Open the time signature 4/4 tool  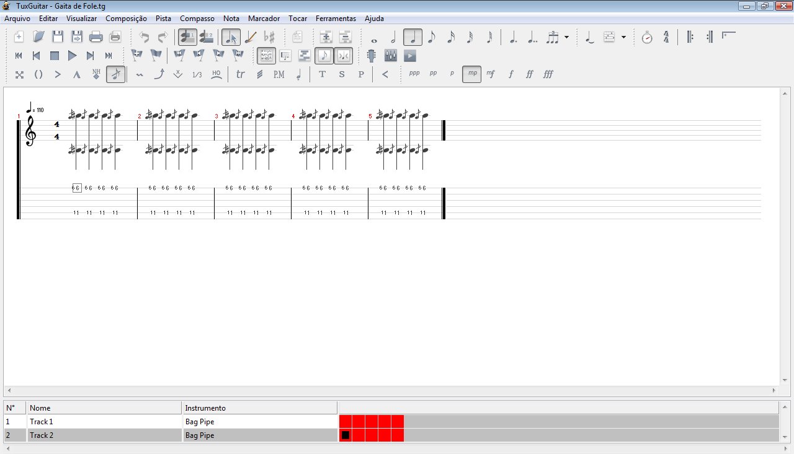coord(666,37)
